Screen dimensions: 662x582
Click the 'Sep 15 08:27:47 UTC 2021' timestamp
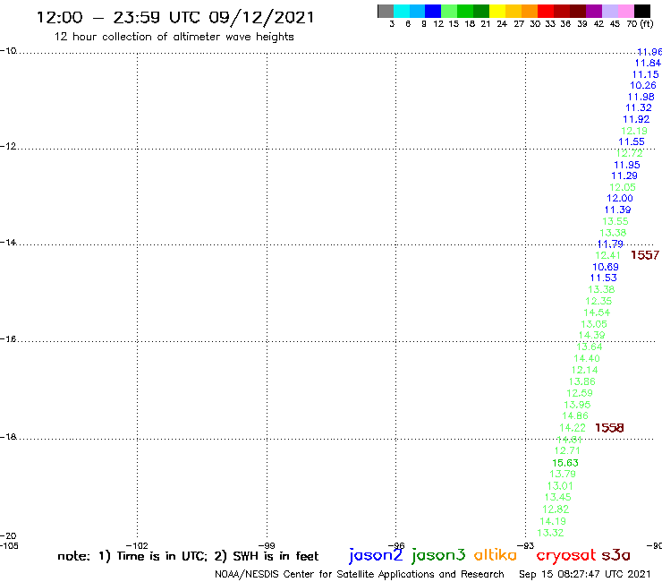[585, 574]
